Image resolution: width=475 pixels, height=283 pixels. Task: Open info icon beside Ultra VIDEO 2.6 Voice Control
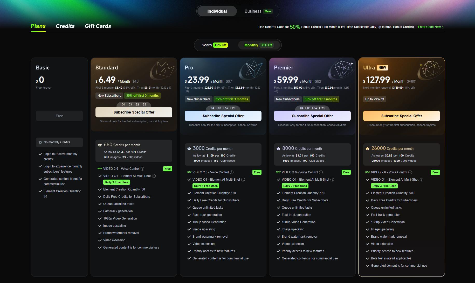tap(410, 172)
